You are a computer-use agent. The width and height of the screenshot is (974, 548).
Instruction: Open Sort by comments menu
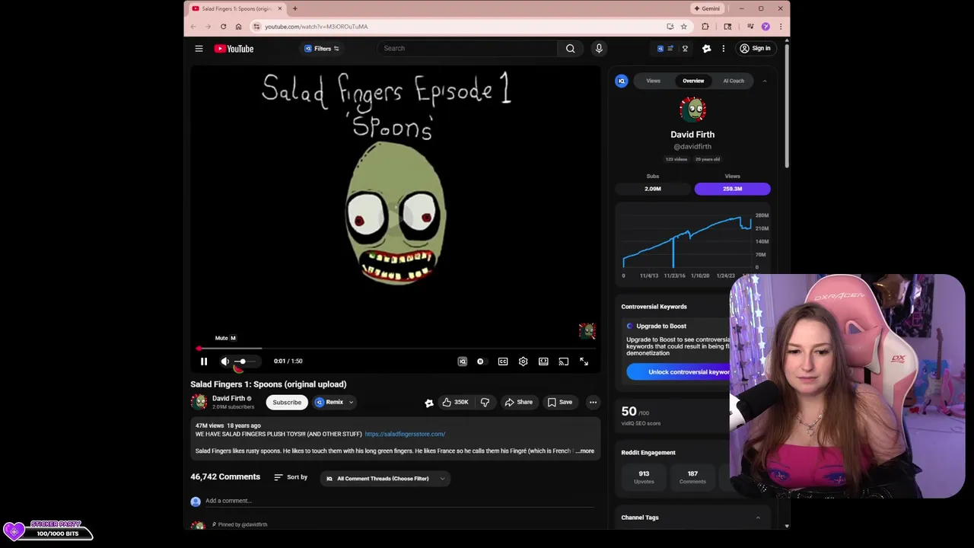291,477
